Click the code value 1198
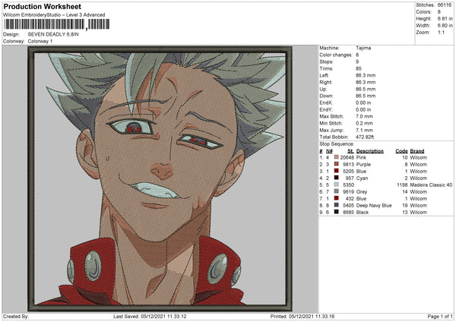456x322 pixels. (x=402, y=185)
